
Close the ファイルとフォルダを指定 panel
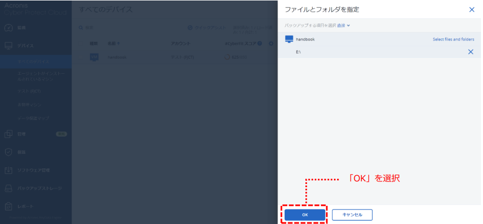coord(472,9)
